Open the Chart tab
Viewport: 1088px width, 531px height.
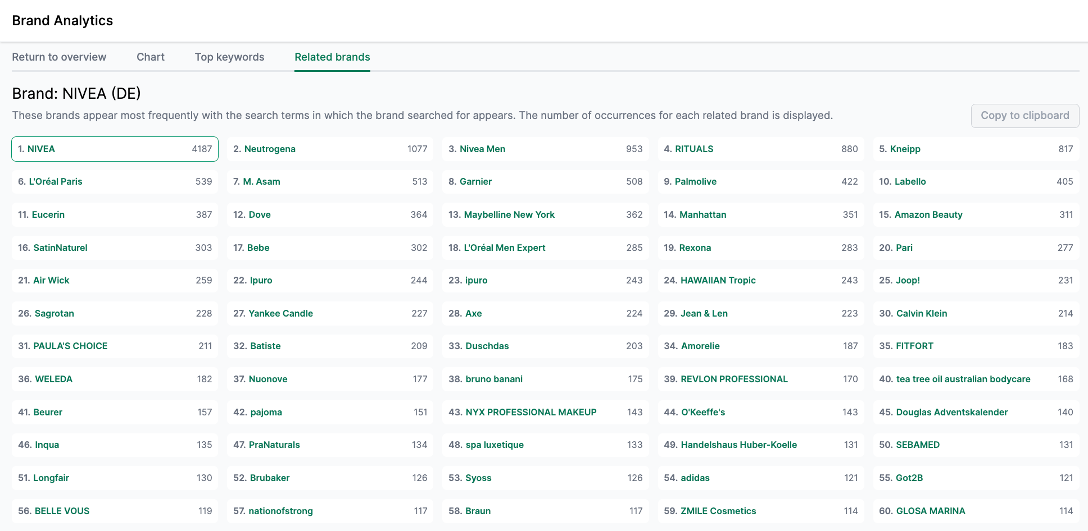150,57
